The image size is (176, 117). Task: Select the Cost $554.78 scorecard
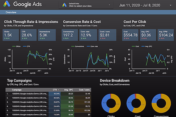[x=130, y=35]
